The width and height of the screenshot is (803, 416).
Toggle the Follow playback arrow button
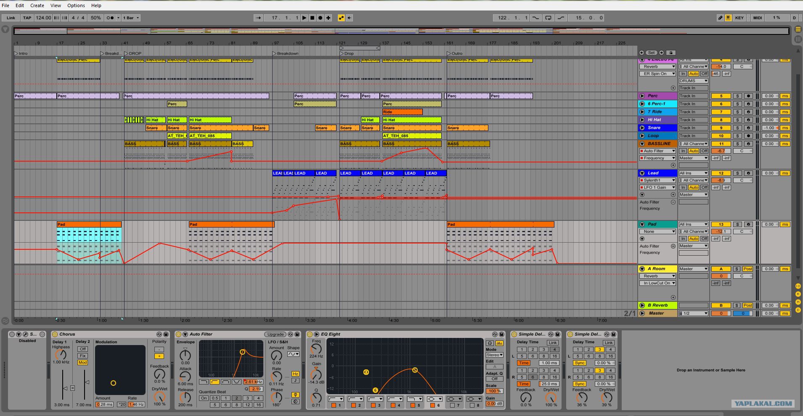click(258, 18)
